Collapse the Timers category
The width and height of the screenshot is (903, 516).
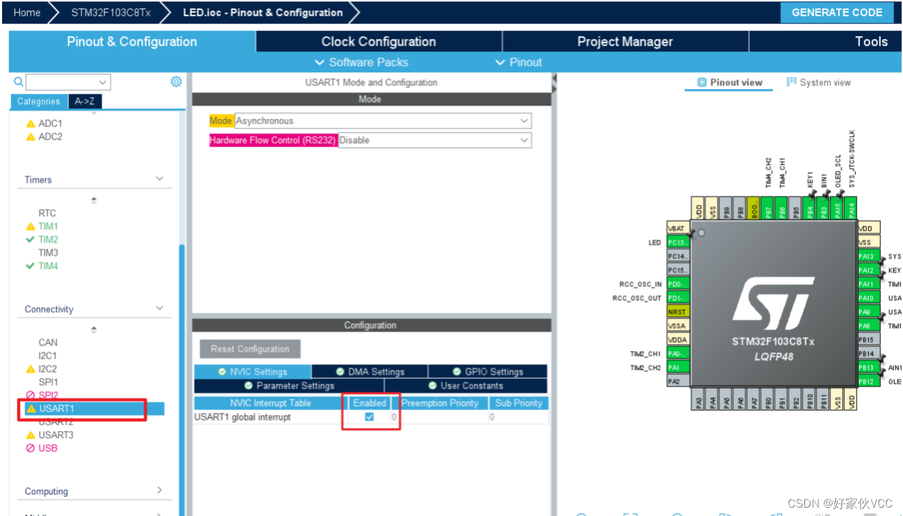pos(160,179)
